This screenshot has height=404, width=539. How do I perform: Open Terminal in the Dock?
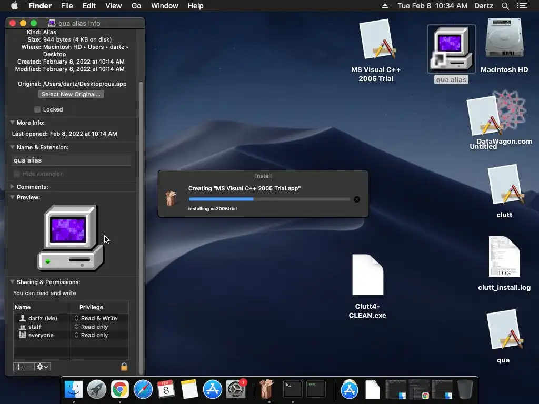[x=292, y=389]
